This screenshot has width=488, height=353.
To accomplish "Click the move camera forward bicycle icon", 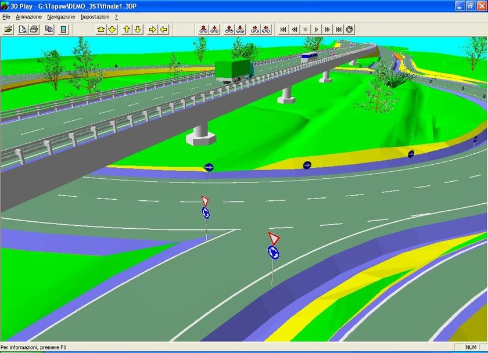I will pyautogui.click(x=202, y=29).
